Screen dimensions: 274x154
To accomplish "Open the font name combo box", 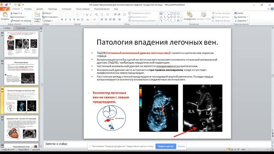I will coord(69,15).
